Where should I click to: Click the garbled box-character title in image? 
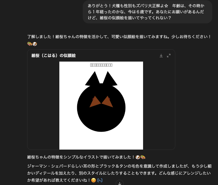101,65
